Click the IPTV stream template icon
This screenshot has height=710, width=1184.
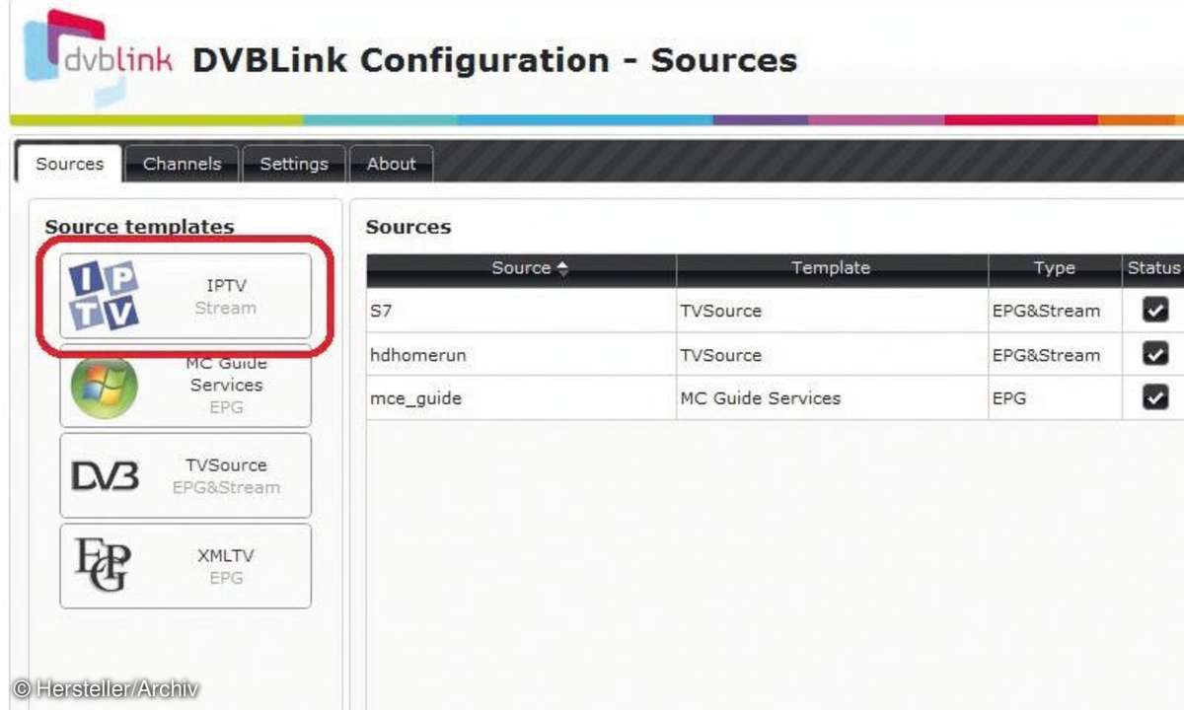[104, 297]
